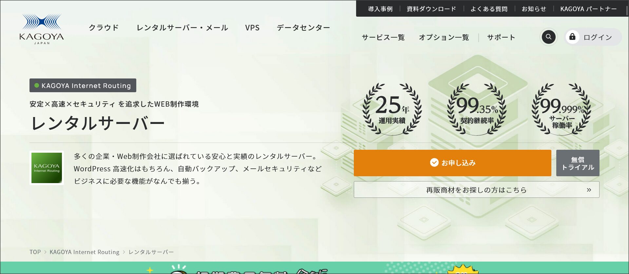Open お知らせ link
This screenshot has width=629, height=274.
[534, 9]
